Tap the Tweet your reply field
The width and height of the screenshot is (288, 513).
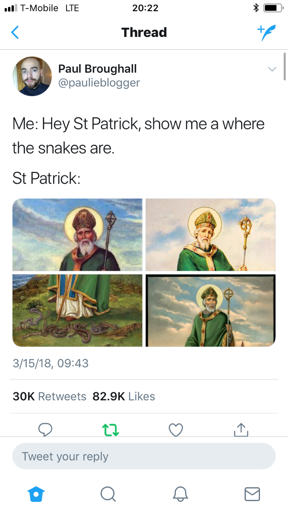[144, 456]
